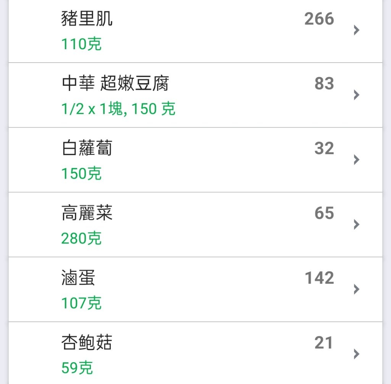View the 142 calorie value
This screenshot has height=384, width=391.
pyautogui.click(x=319, y=278)
